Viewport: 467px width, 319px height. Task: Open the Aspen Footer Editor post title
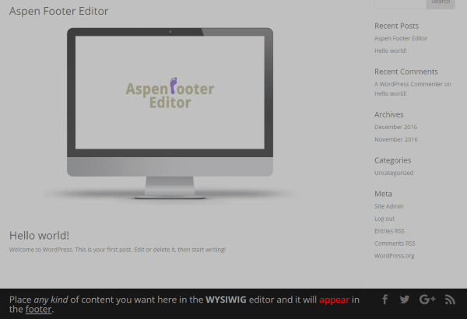[x=59, y=12]
